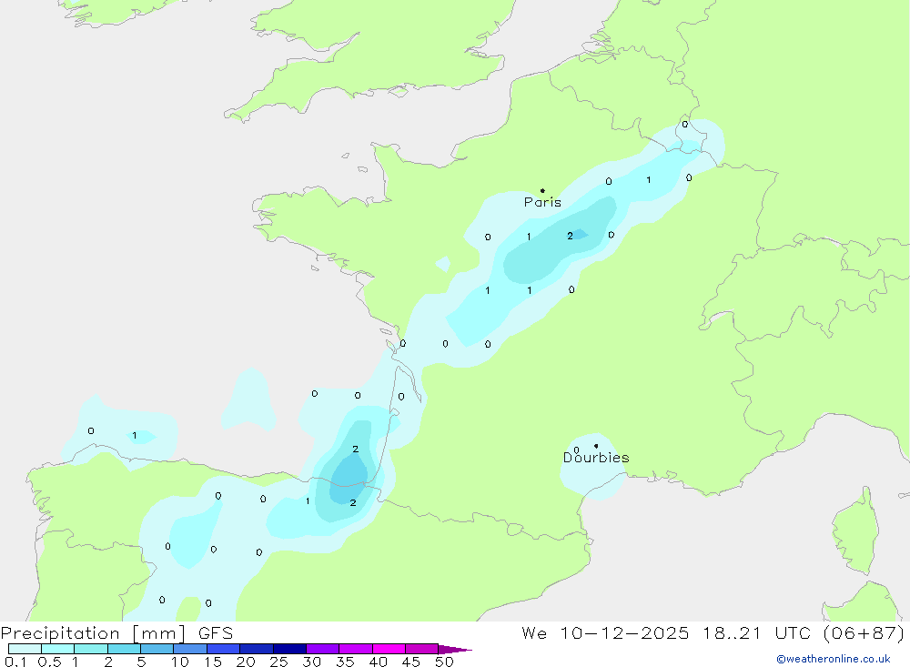Click the Dourbies city label
This screenshot has width=910, height=667.
596,458
